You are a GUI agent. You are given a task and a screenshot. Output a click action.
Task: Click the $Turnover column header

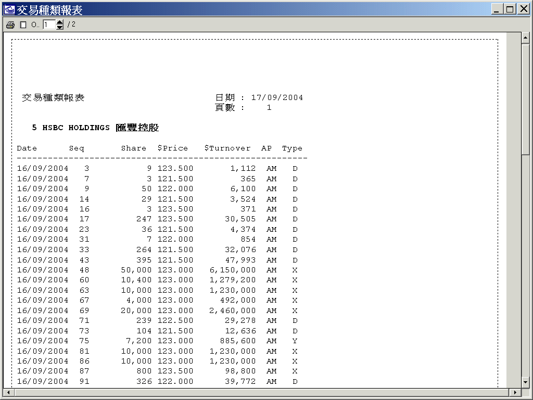[x=227, y=148]
